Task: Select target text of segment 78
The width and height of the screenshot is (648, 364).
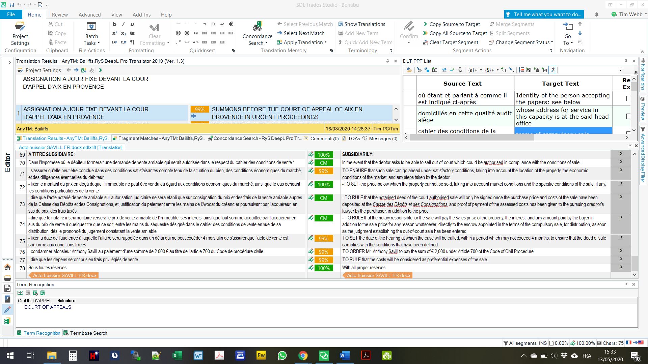Action: coord(363,268)
